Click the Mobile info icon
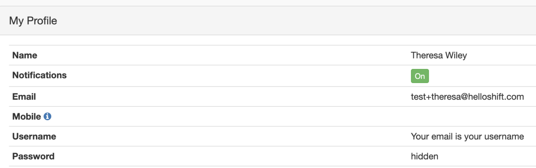Viewport: 536px width, 168px height. (x=47, y=116)
